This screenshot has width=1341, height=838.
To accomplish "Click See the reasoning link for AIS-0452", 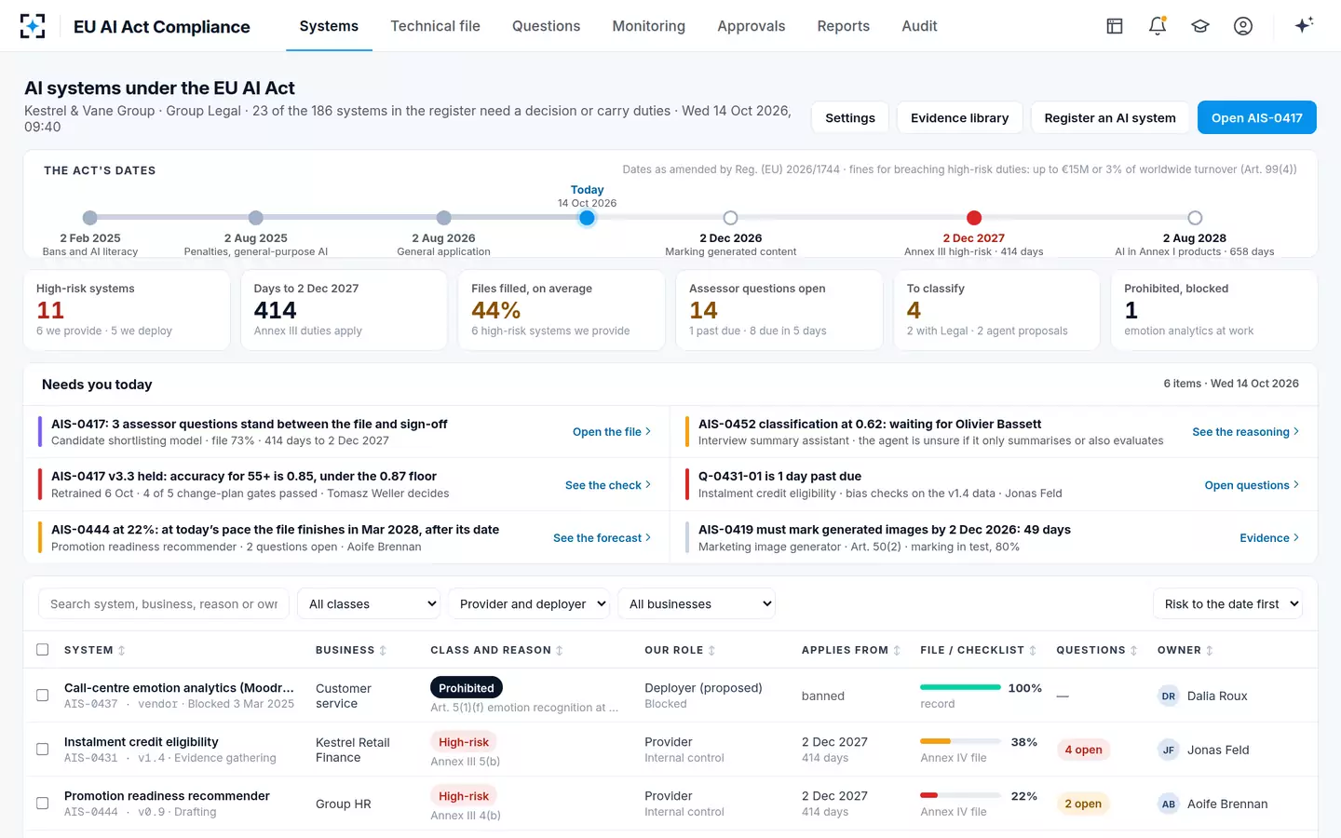I will click(1246, 432).
